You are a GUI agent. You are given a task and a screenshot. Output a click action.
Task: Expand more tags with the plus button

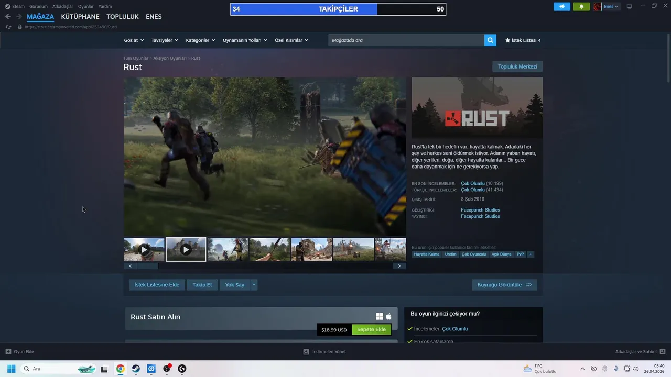click(x=531, y=254)
